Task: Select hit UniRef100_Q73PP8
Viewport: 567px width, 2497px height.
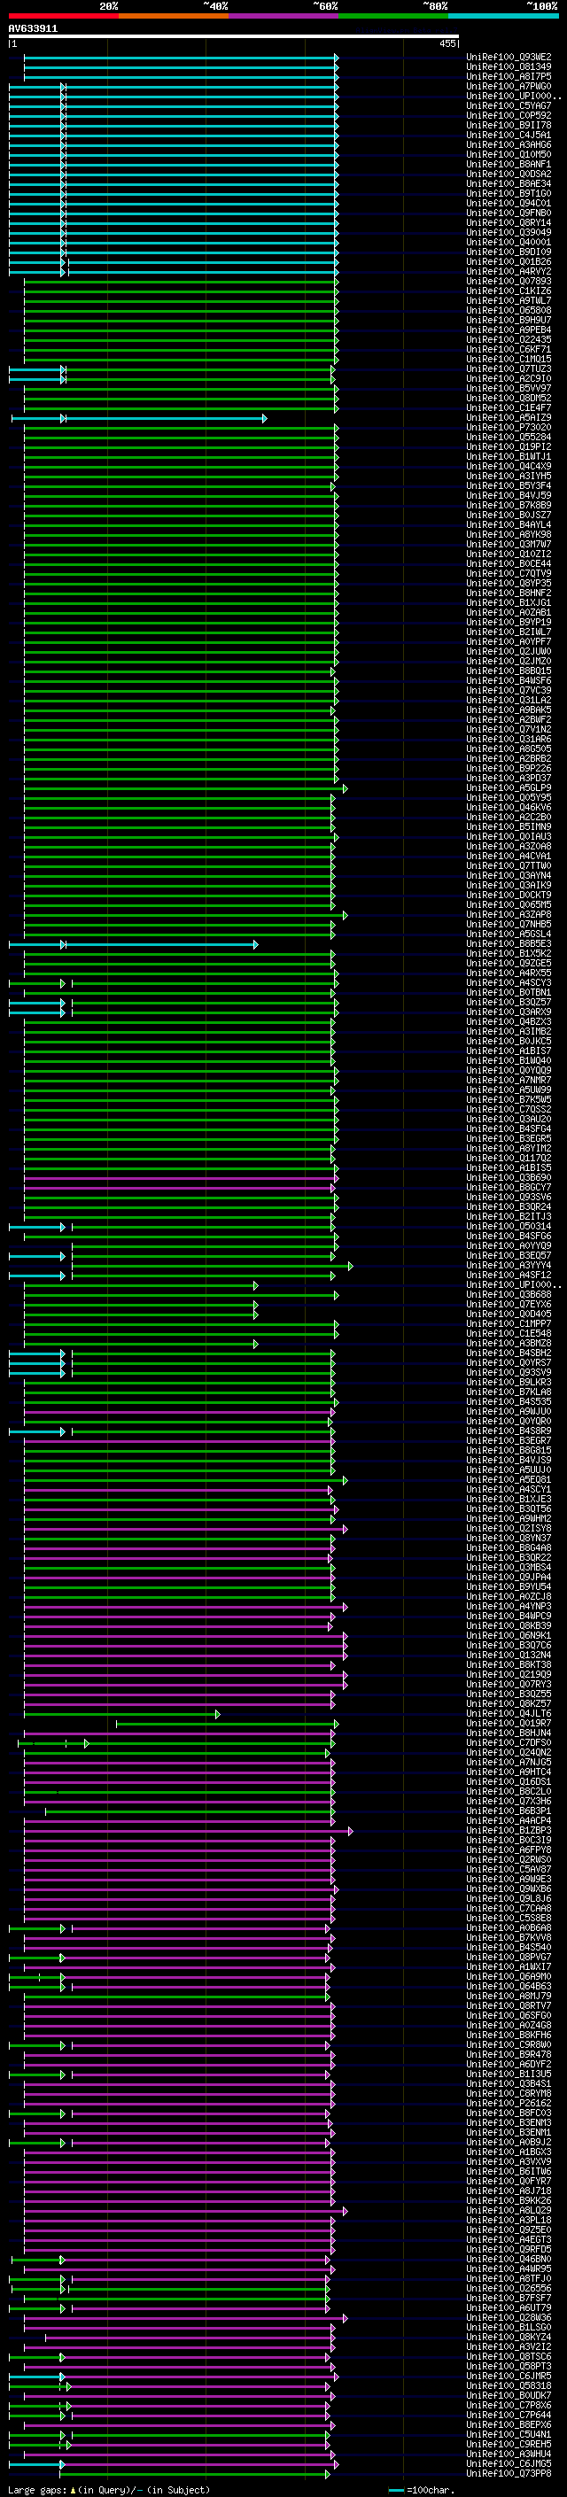Action: click(509, 2473)
